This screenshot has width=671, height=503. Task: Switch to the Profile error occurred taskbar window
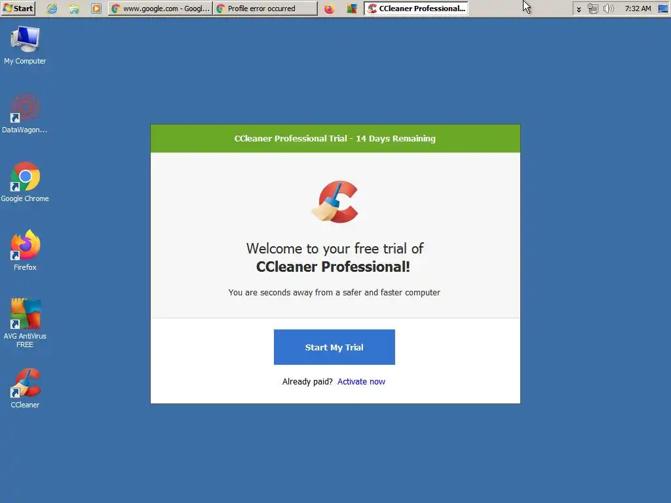(265, 9)
